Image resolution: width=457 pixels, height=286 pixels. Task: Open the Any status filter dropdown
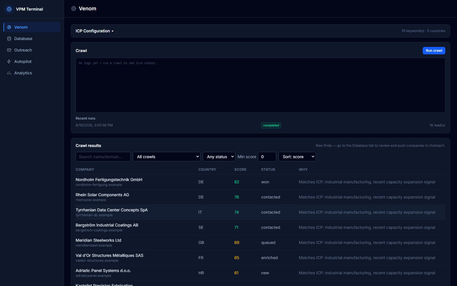click(x=219, y=157)
